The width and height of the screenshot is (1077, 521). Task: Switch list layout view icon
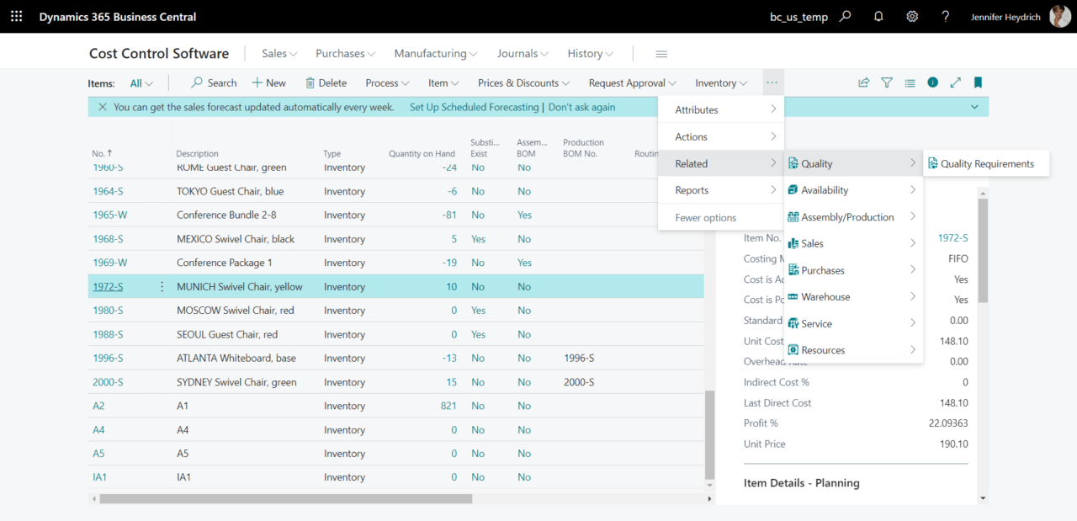tap(910, 82)
